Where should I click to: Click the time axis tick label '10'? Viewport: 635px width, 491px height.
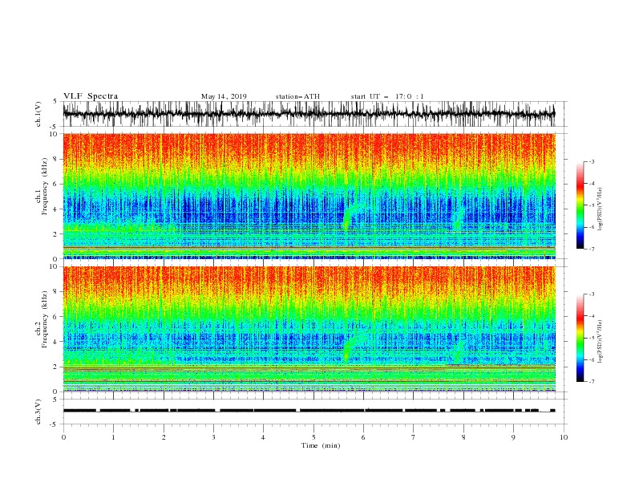564,437
